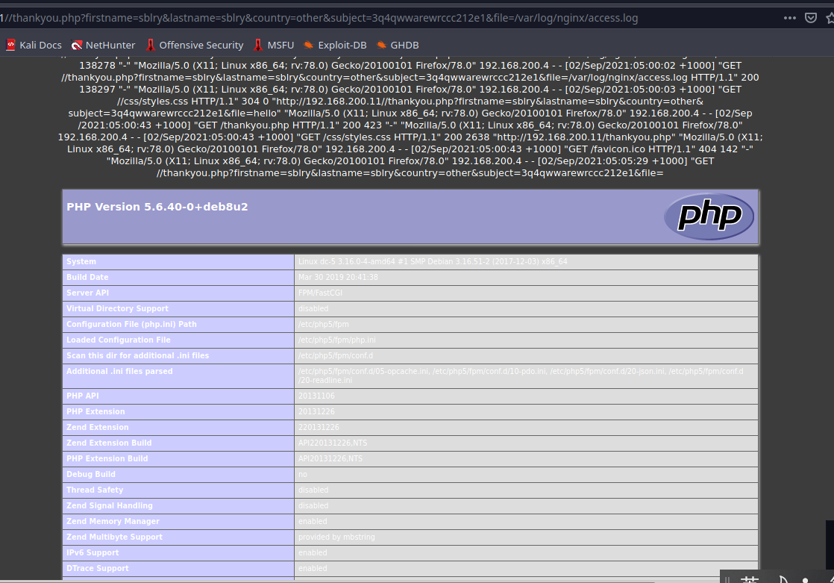Select the PHP Extension row label
Viewport: 834px width, 583px height.
[95, 411]
